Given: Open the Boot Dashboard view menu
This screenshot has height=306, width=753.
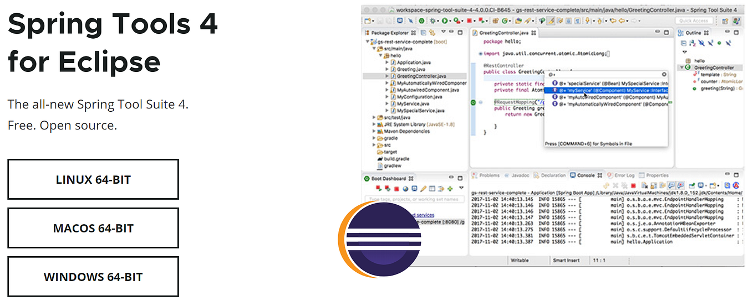Looking at the screenshot, I should (x=461, y=188).
